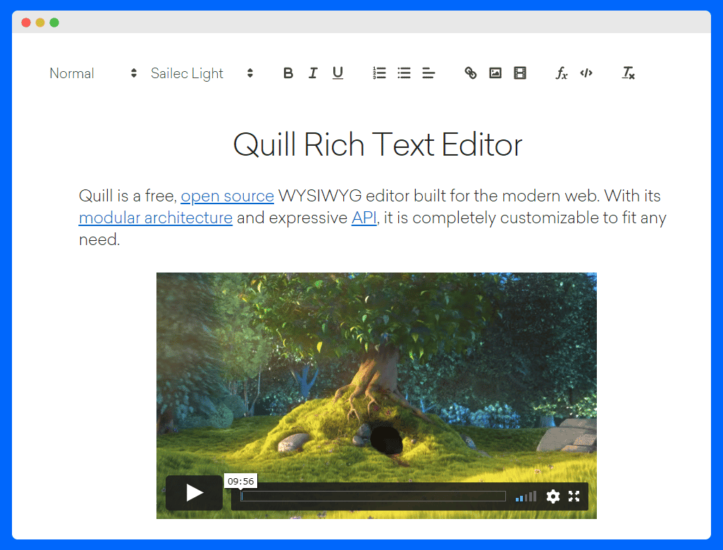Click the yellow minimize window button

[40, 23]
